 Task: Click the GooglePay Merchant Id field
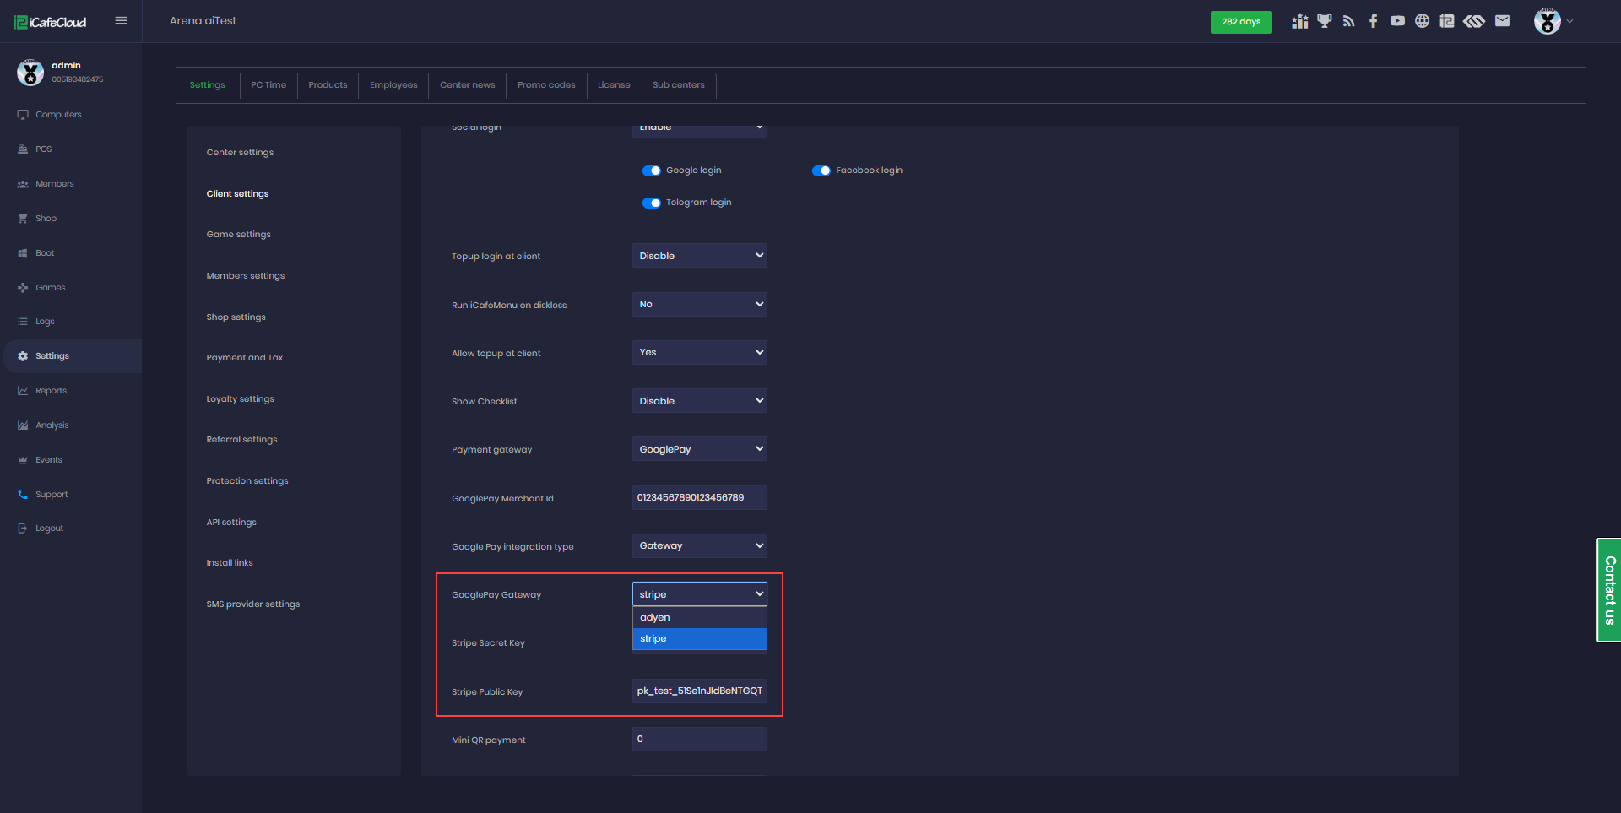coord(699,498)
